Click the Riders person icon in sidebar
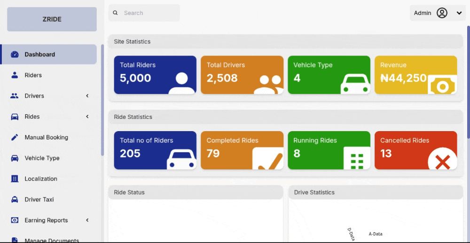This screenshot has width=470, height=243. tap(15, 75)
